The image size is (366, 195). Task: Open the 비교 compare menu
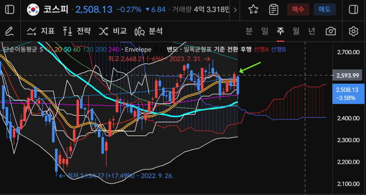[x=113, y=31]
